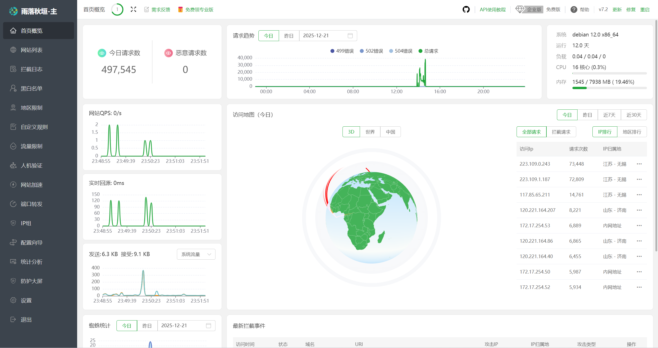
Task: Click the fullscreen expand icon
Action: click(x=133, y=10)
